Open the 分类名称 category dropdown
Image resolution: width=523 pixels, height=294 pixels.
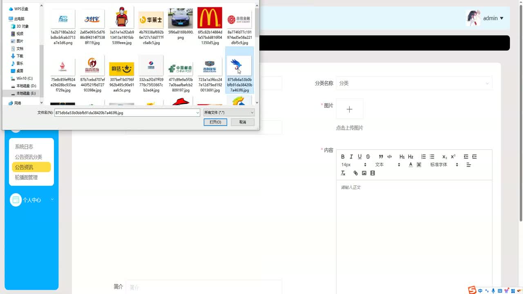coord(414,83)
